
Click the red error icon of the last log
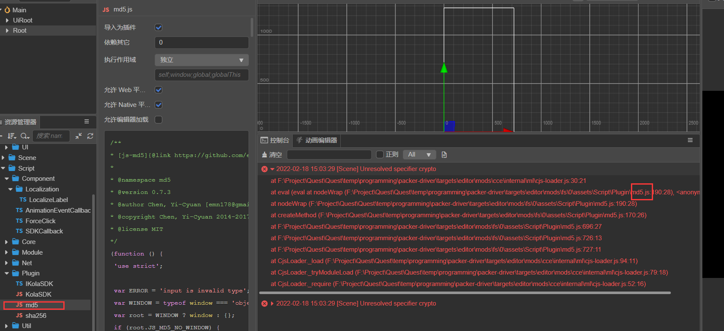pyautogui.click(x=264, y=303)
